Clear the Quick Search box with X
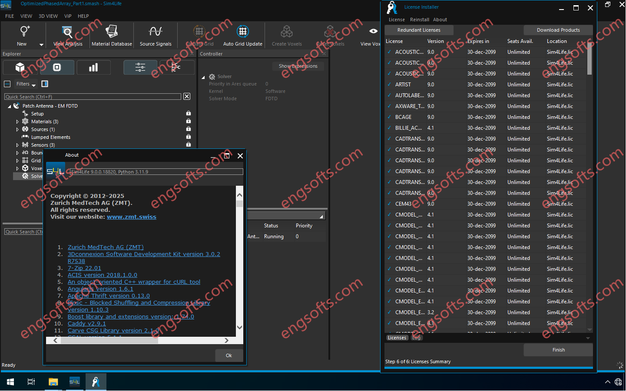 click(x=187, y=96)
